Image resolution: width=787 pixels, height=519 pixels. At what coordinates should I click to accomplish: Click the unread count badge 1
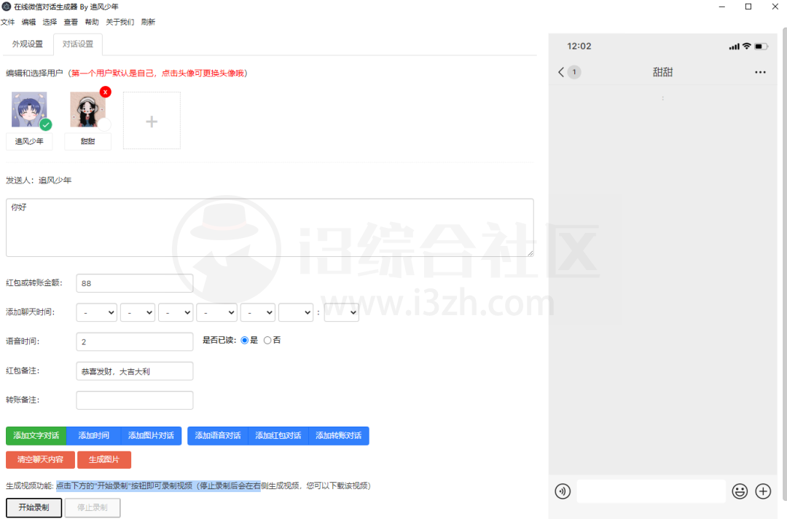[x=574, y=72]
